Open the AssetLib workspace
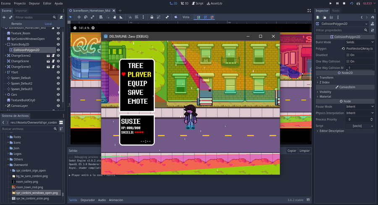Viewport: 378px width, 205px height. (x=215, y=3)
